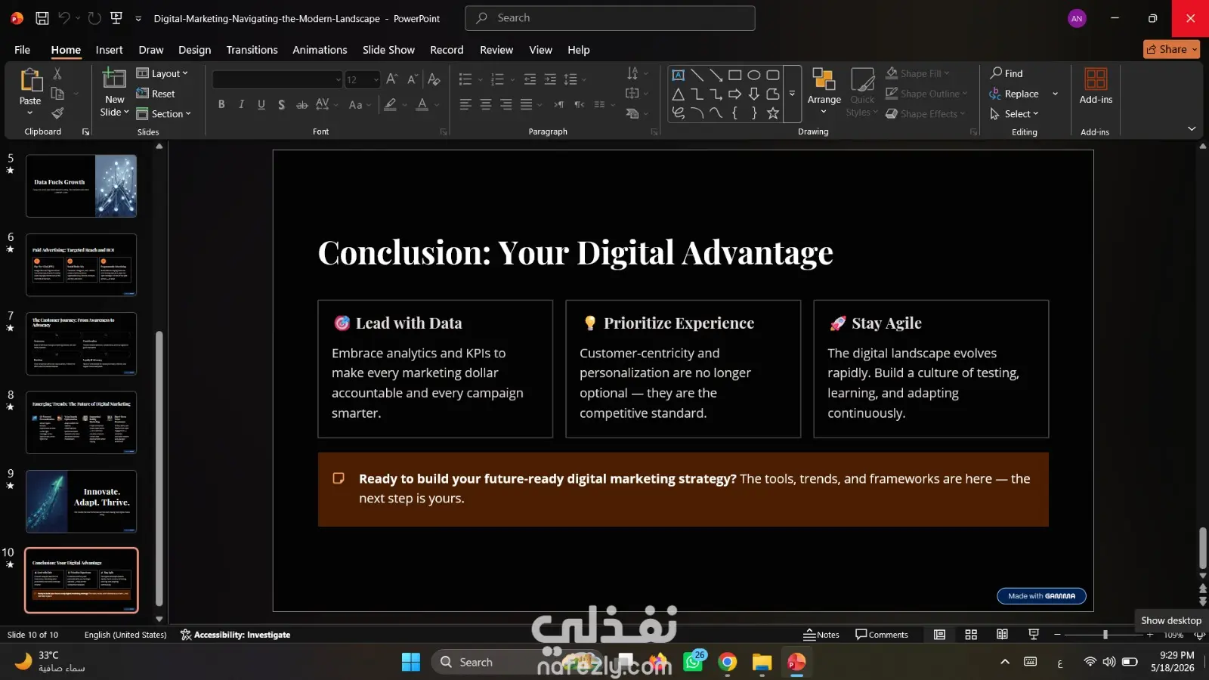The image size is (1209, 680).
Task: Expand the Arrange menu
Action: pos(824,91)
